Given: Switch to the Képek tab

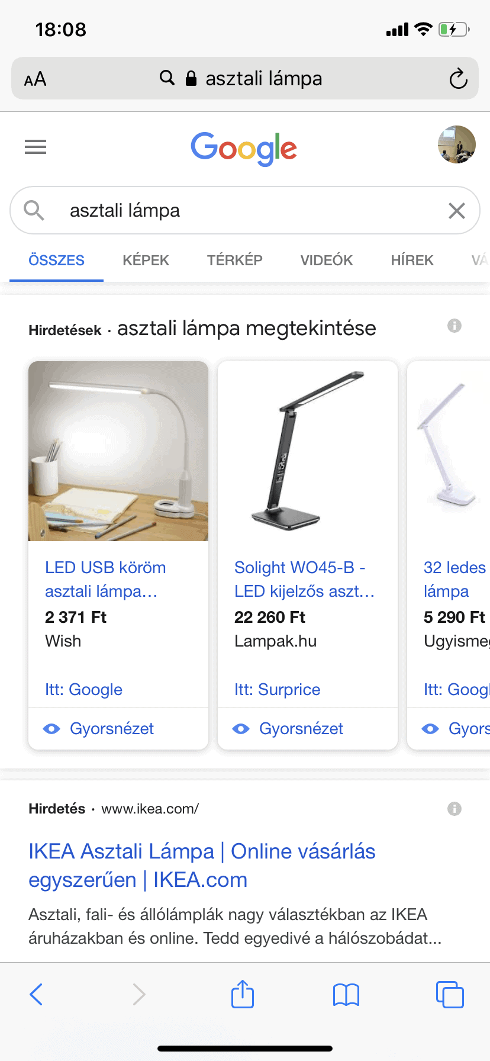Looking at the screenshot, I should coord(146,261).
